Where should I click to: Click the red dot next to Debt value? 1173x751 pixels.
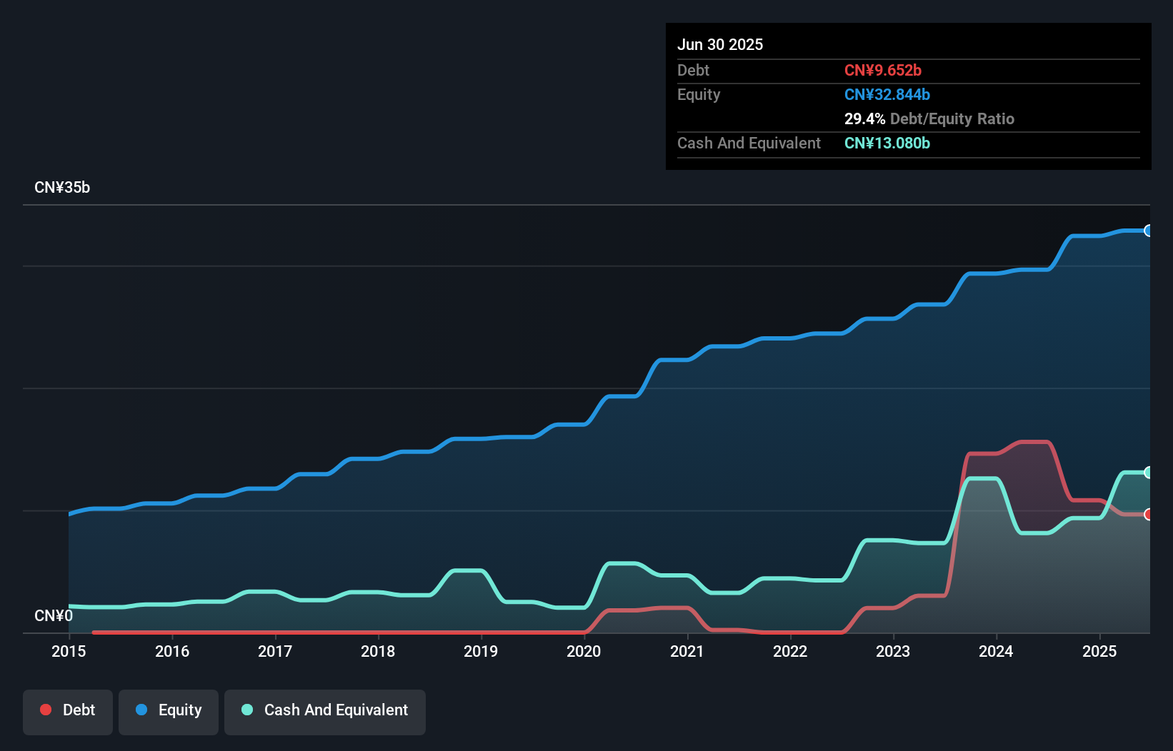pyautogui.click(x=883, y=70)
